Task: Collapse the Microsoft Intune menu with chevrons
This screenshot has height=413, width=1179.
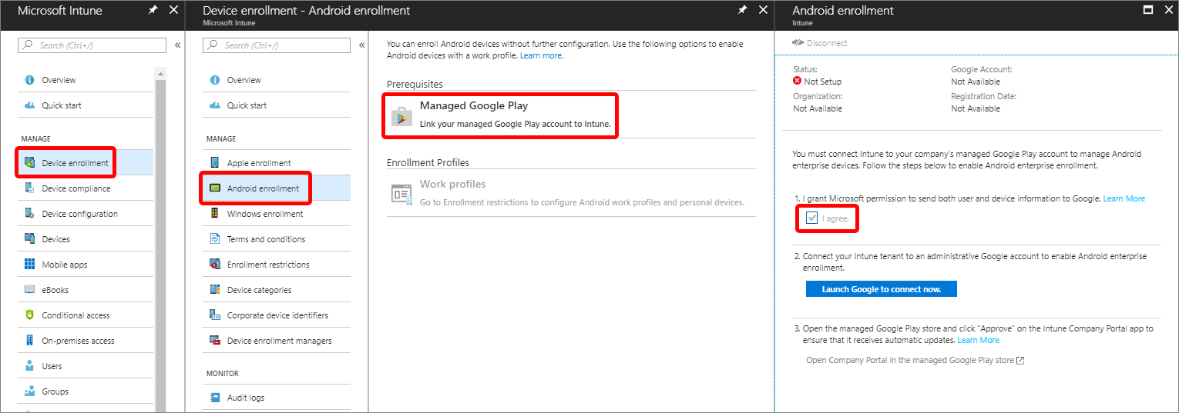Action: [x=177, y=45]
